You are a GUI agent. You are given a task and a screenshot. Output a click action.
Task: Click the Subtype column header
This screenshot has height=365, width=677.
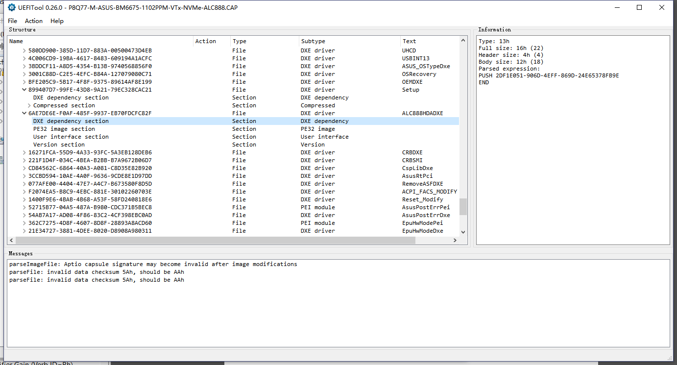350,41
